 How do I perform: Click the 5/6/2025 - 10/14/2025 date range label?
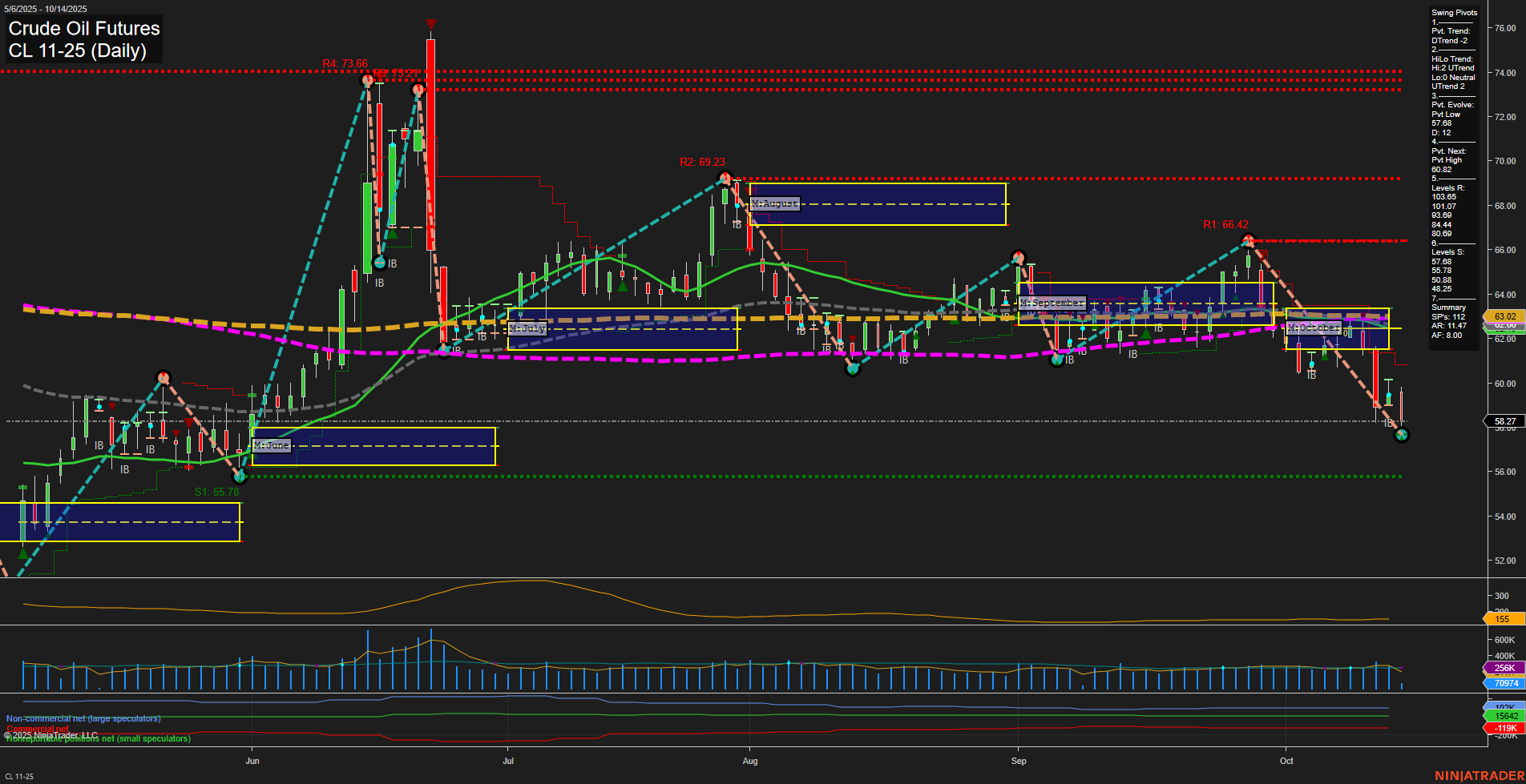coord(46,9)
